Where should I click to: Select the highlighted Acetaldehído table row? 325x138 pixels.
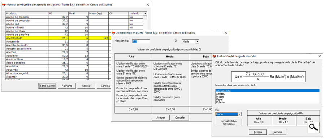click(x=58, y=38)
